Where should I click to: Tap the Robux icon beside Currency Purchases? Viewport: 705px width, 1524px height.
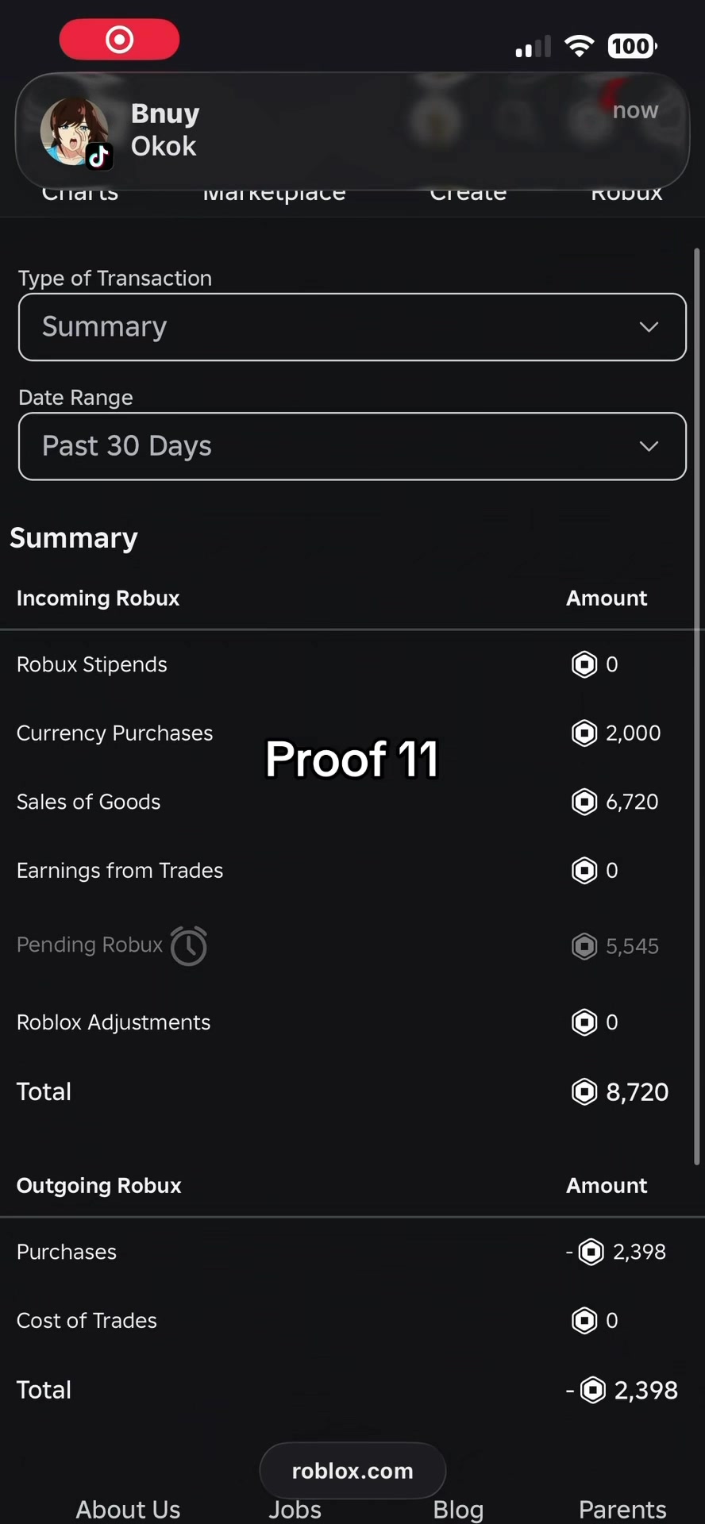(584, 733)
